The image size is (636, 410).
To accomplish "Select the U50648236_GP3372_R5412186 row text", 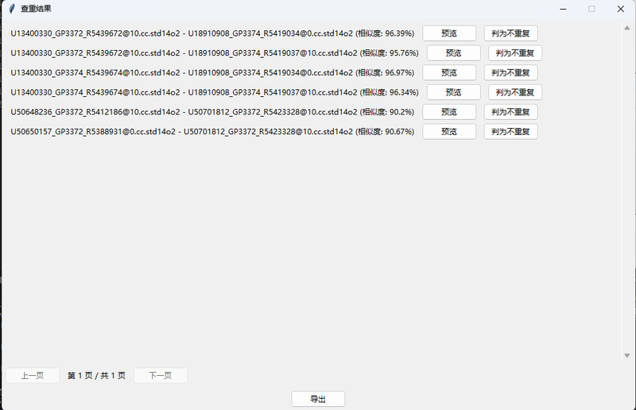I will (212, 112).
